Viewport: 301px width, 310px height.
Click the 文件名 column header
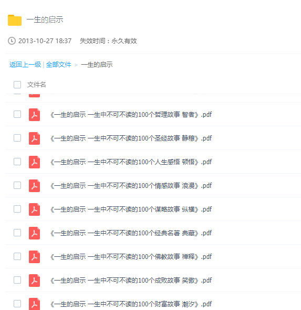coord(37,85)
